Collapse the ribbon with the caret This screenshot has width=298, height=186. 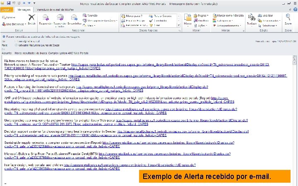(x=290, y=10)
